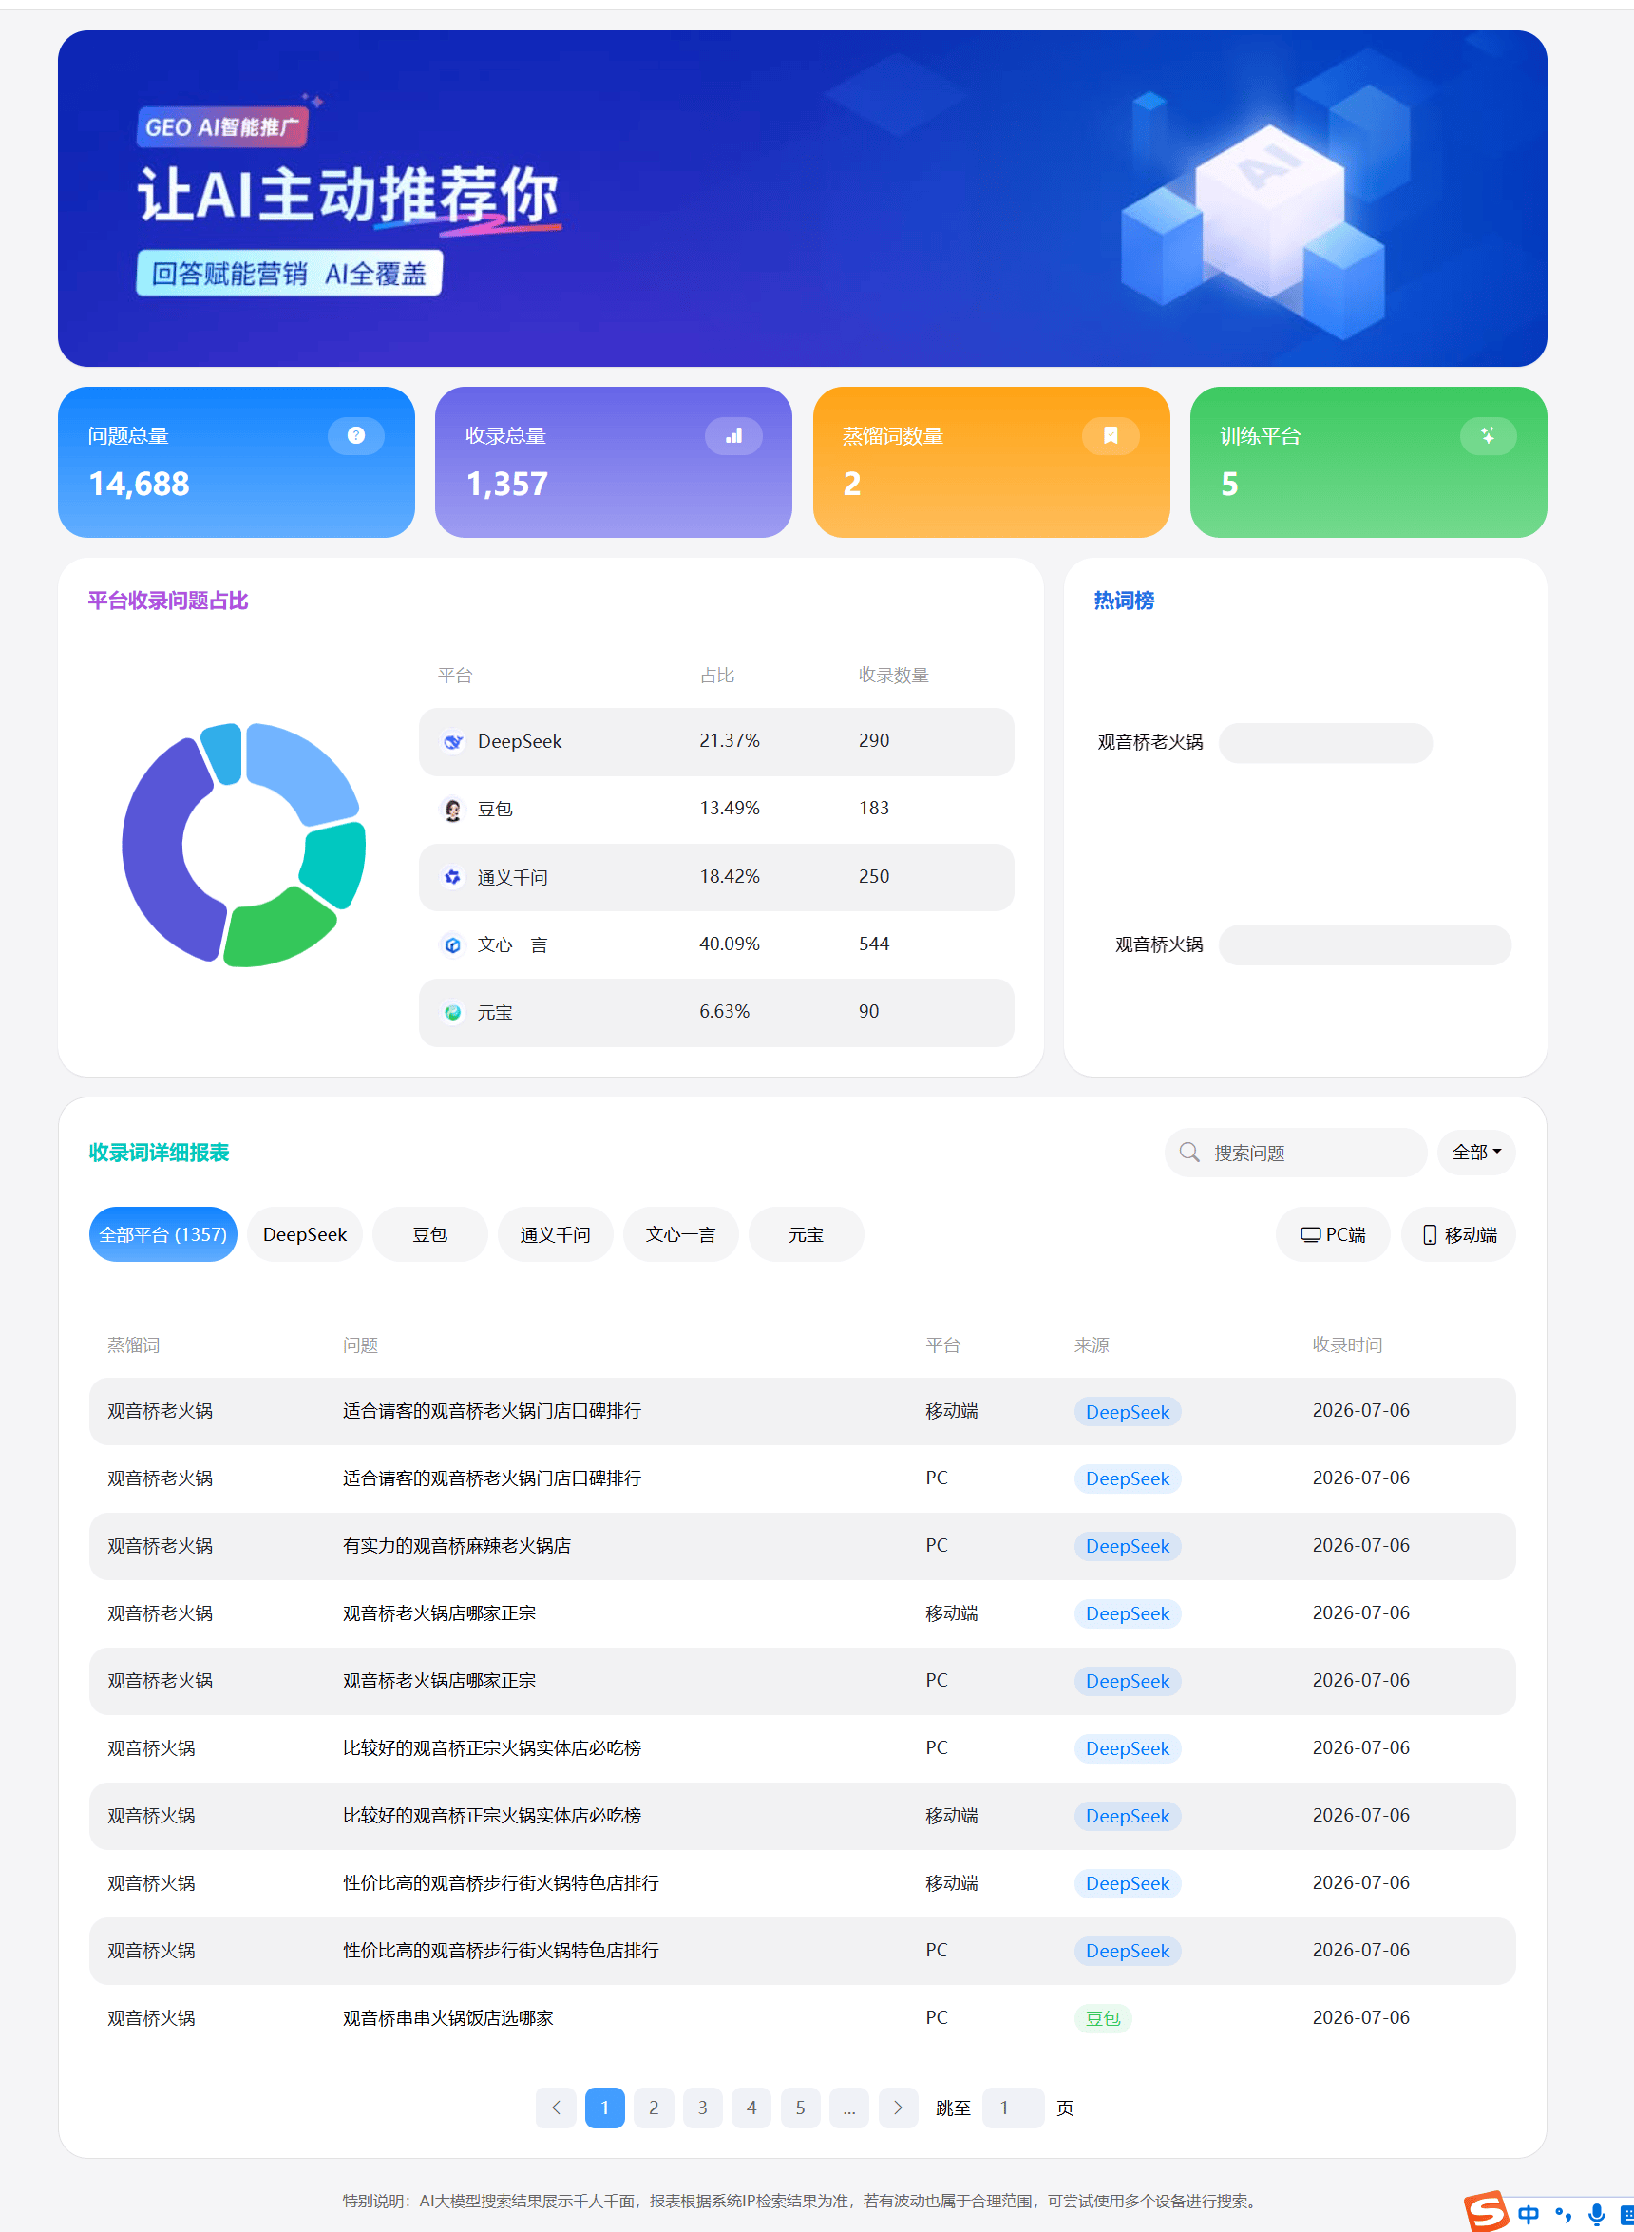Go to page 5
This screenshot has height=2232, width=1634.
coord(800,2108)
